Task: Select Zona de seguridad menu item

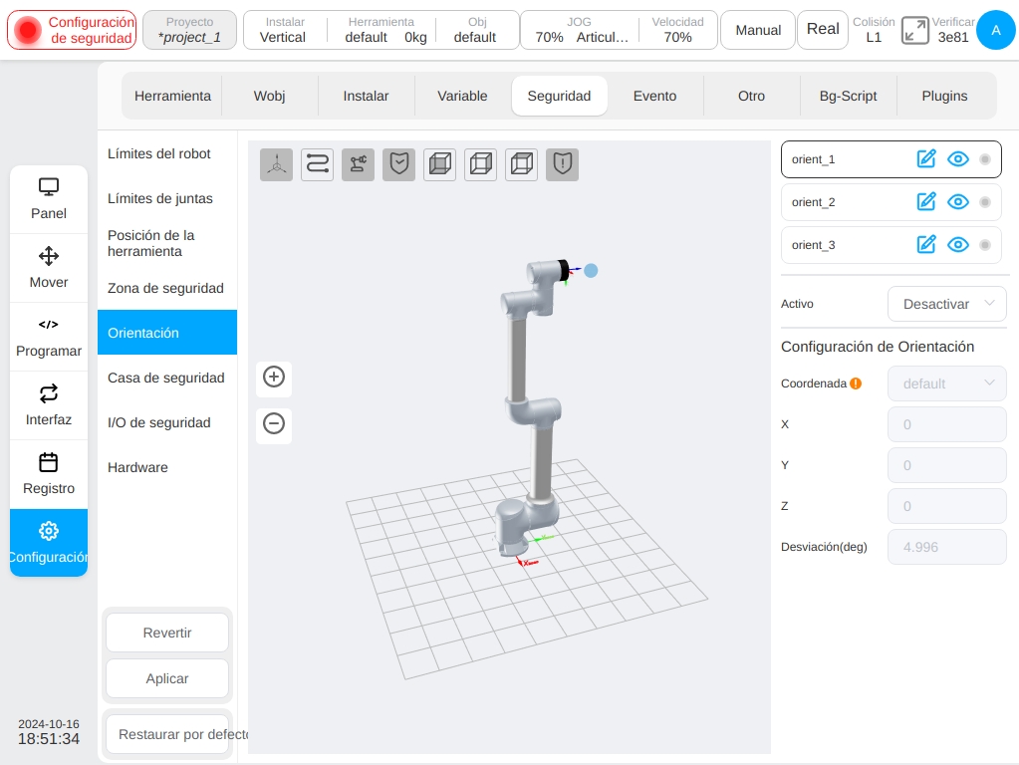Action: point(166,288)
